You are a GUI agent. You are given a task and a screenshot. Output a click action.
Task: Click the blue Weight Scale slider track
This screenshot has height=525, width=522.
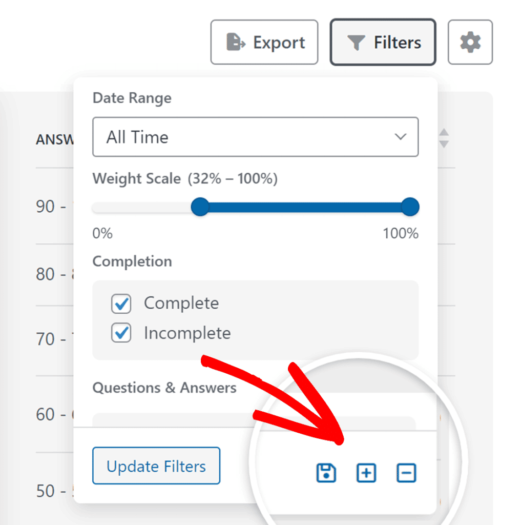[x=305, y=208]
